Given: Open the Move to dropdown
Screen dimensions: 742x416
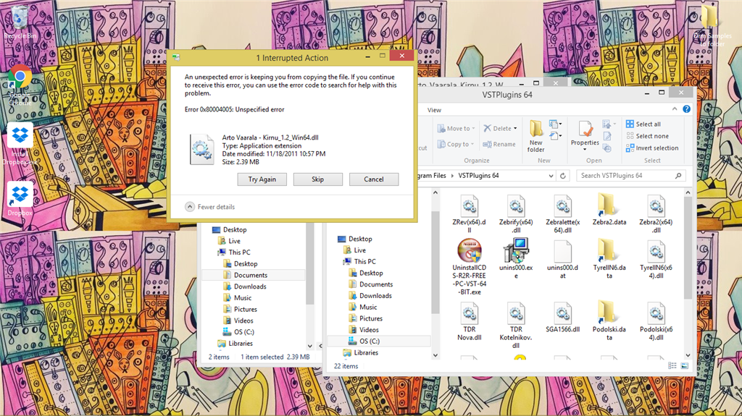Looking at the screenshot, I should pyautogui.click(x=456, y=128).
